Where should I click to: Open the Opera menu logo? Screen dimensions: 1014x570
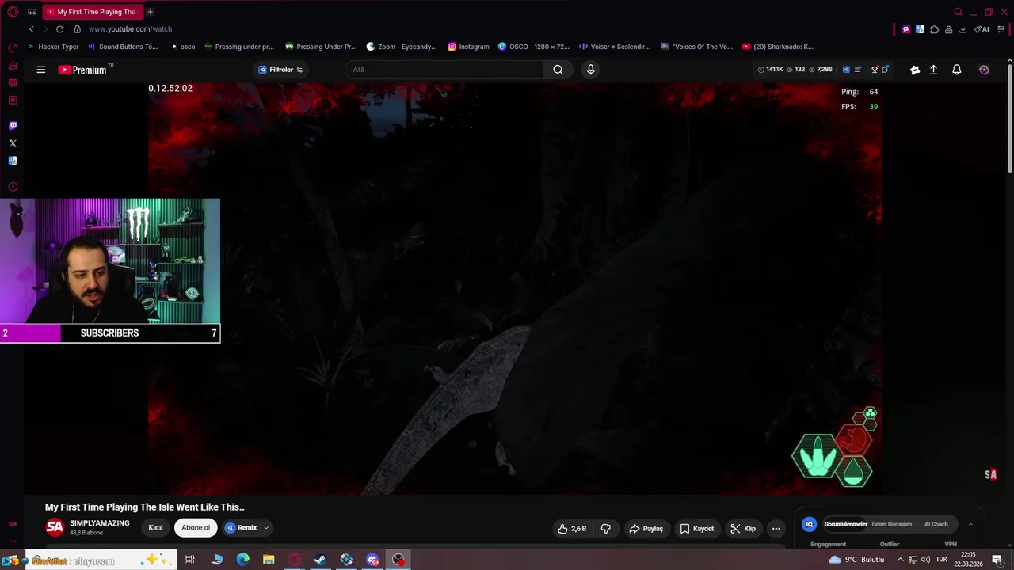[x=13, y=12]
